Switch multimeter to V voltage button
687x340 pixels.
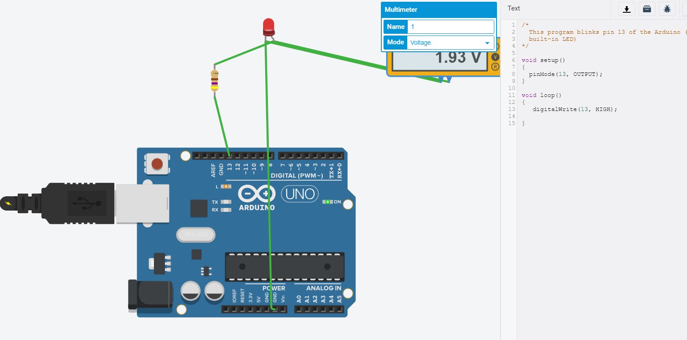[495, 57]
